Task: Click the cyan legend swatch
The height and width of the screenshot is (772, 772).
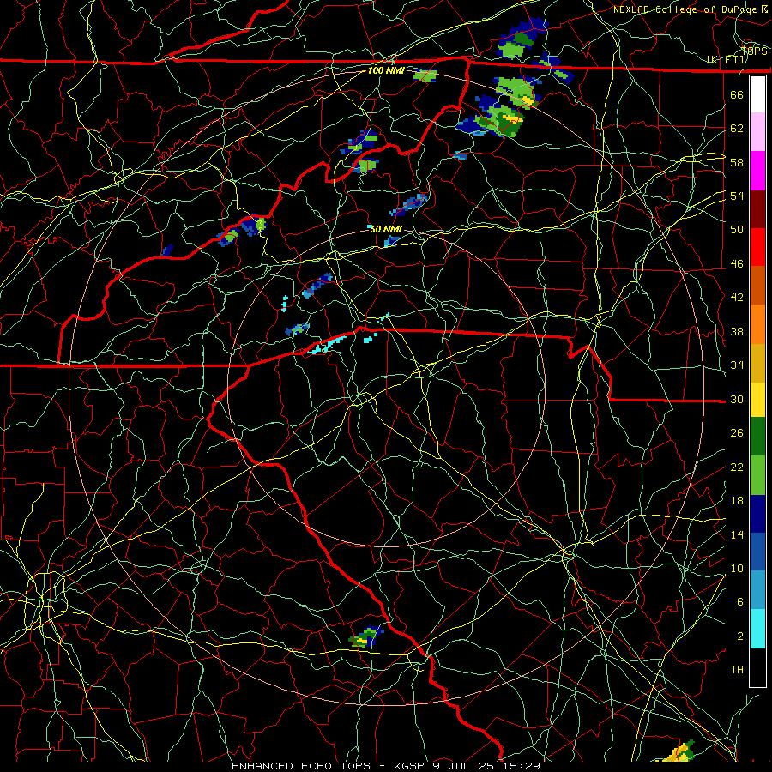Action: [x=757, y=629]
